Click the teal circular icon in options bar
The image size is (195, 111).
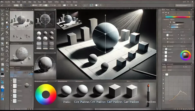click(x=91, y=5)
